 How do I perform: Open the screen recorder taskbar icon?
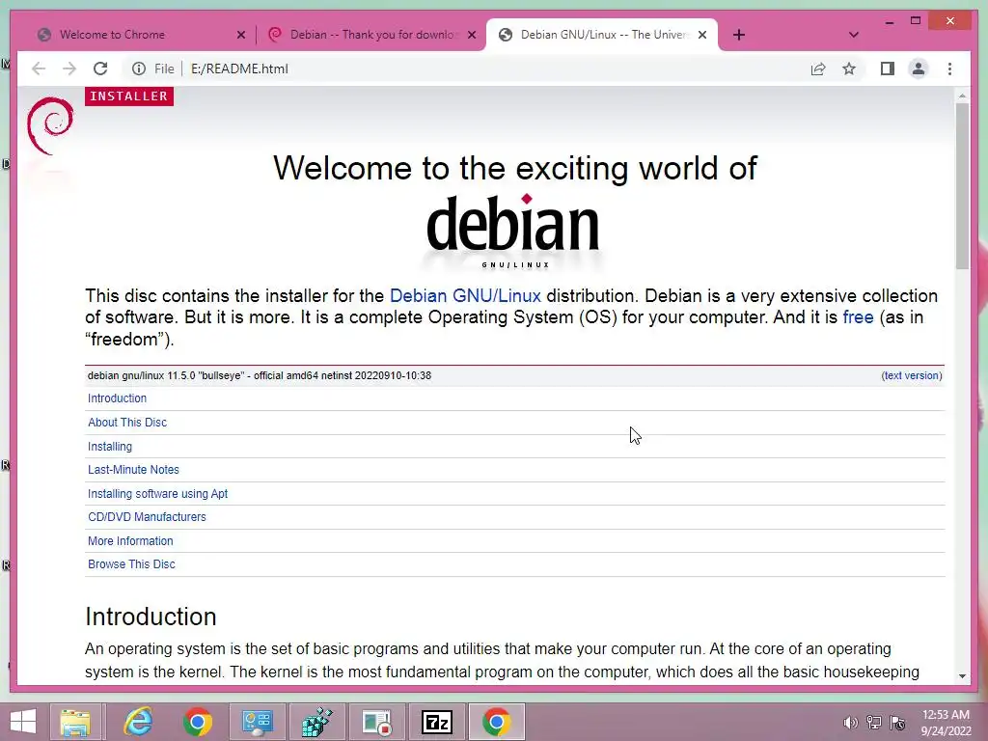[377, 722]
